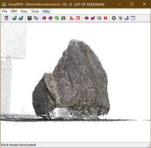
Task: Click the gray hand tool icon
Action: tap(120, 18)
